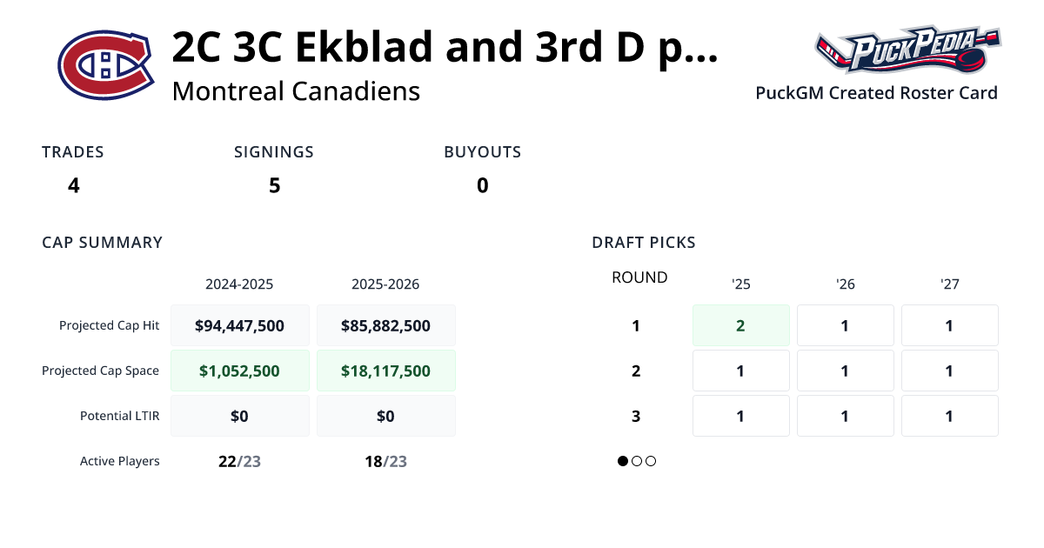Click the Active Players 22/23 count
1044x548 pixels.
(239, 461)
